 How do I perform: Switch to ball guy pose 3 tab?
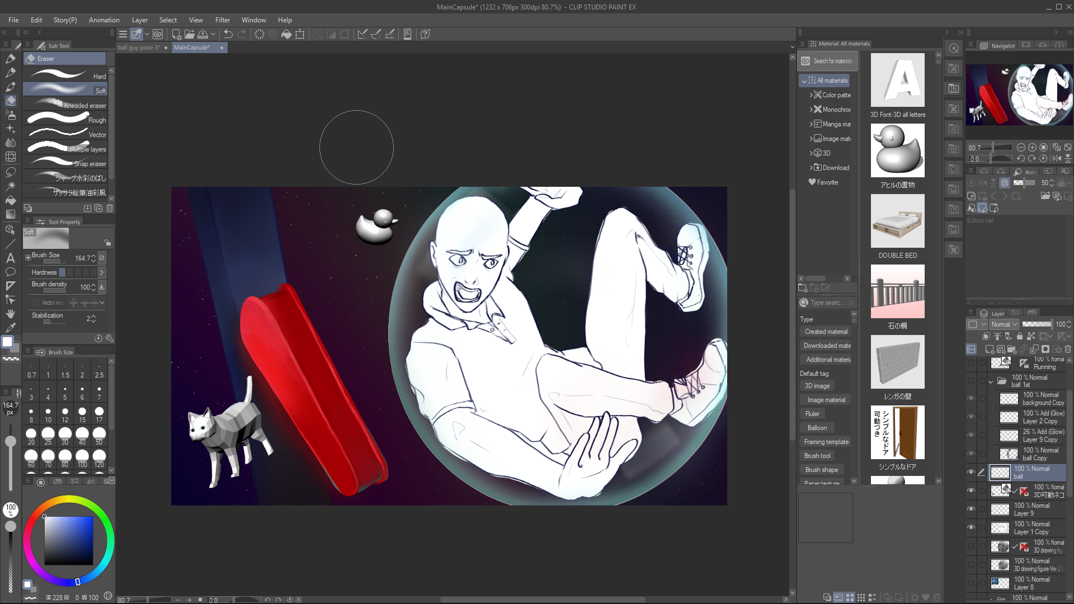pos(139,48)
